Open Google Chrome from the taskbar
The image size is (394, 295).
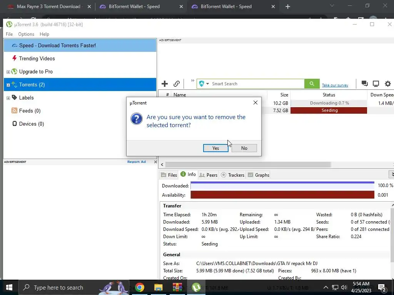139,287
